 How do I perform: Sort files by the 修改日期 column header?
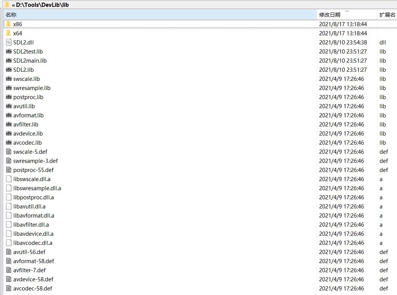point(330,14)
